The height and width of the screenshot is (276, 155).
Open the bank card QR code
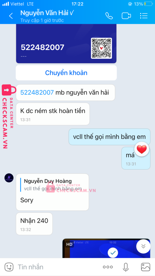pyautogui.click(x=101, y=48)
